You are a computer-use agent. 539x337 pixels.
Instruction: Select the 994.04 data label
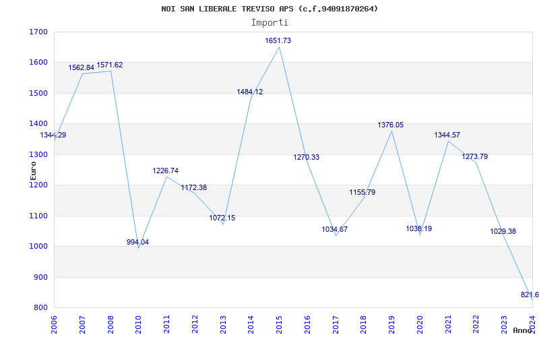pos(137,242)
